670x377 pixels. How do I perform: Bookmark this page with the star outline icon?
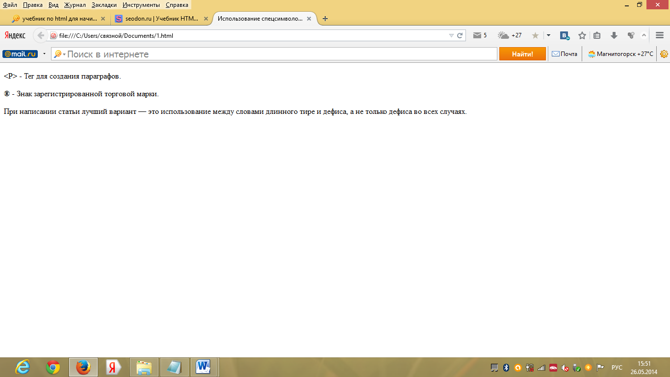coord(582,35)
